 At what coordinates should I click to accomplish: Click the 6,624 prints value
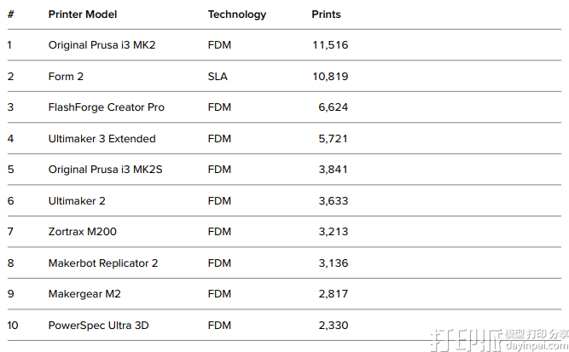tap(334, 107)
